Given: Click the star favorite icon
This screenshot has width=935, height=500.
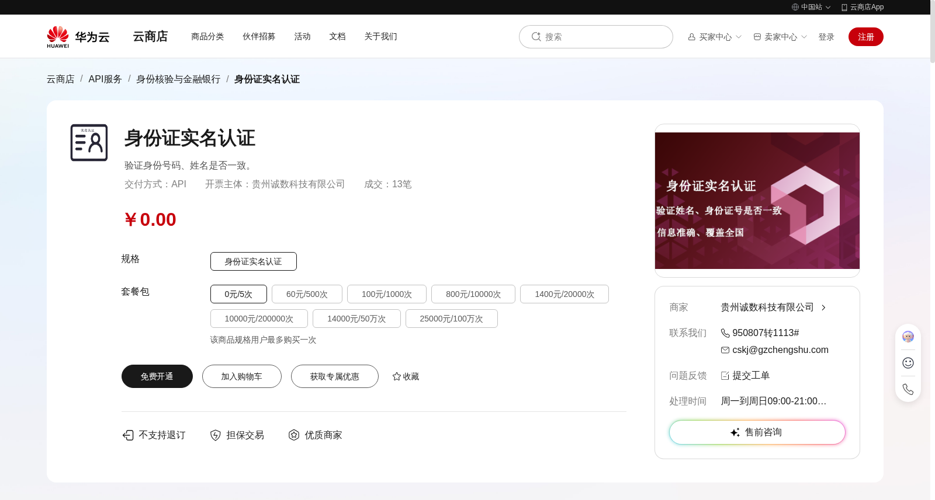Looking at the screenshot, I should (x=397, y=376).
